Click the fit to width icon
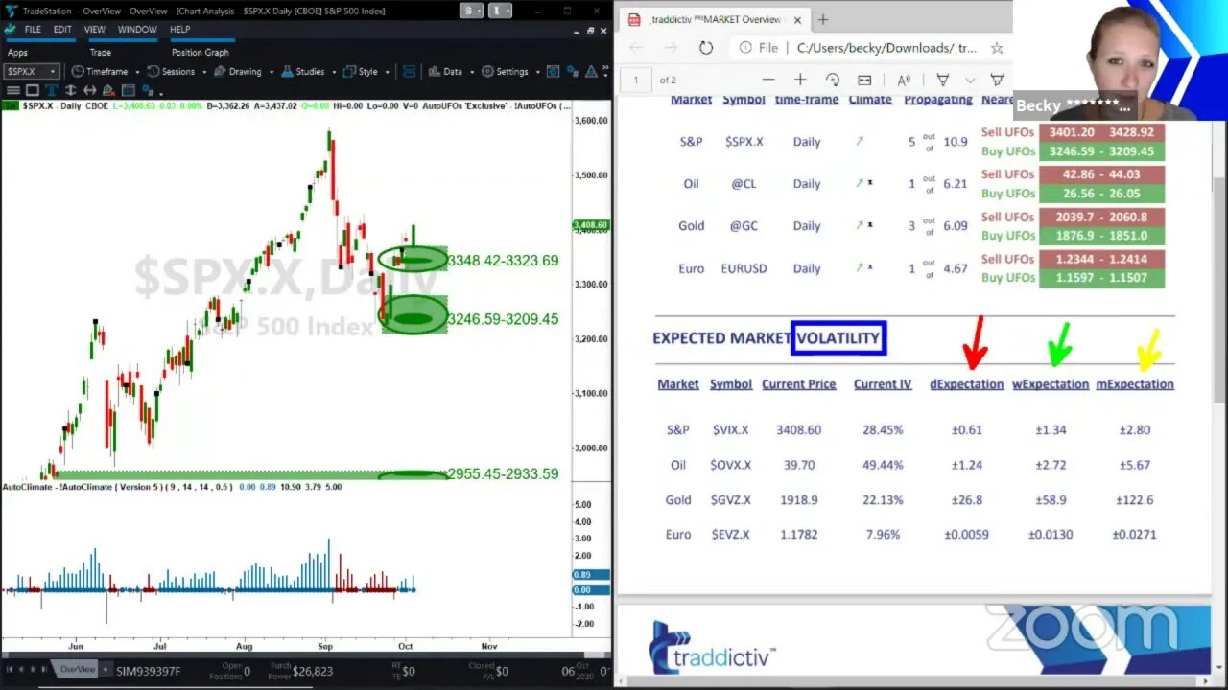 pyautogui.click(x=864, y=80)
